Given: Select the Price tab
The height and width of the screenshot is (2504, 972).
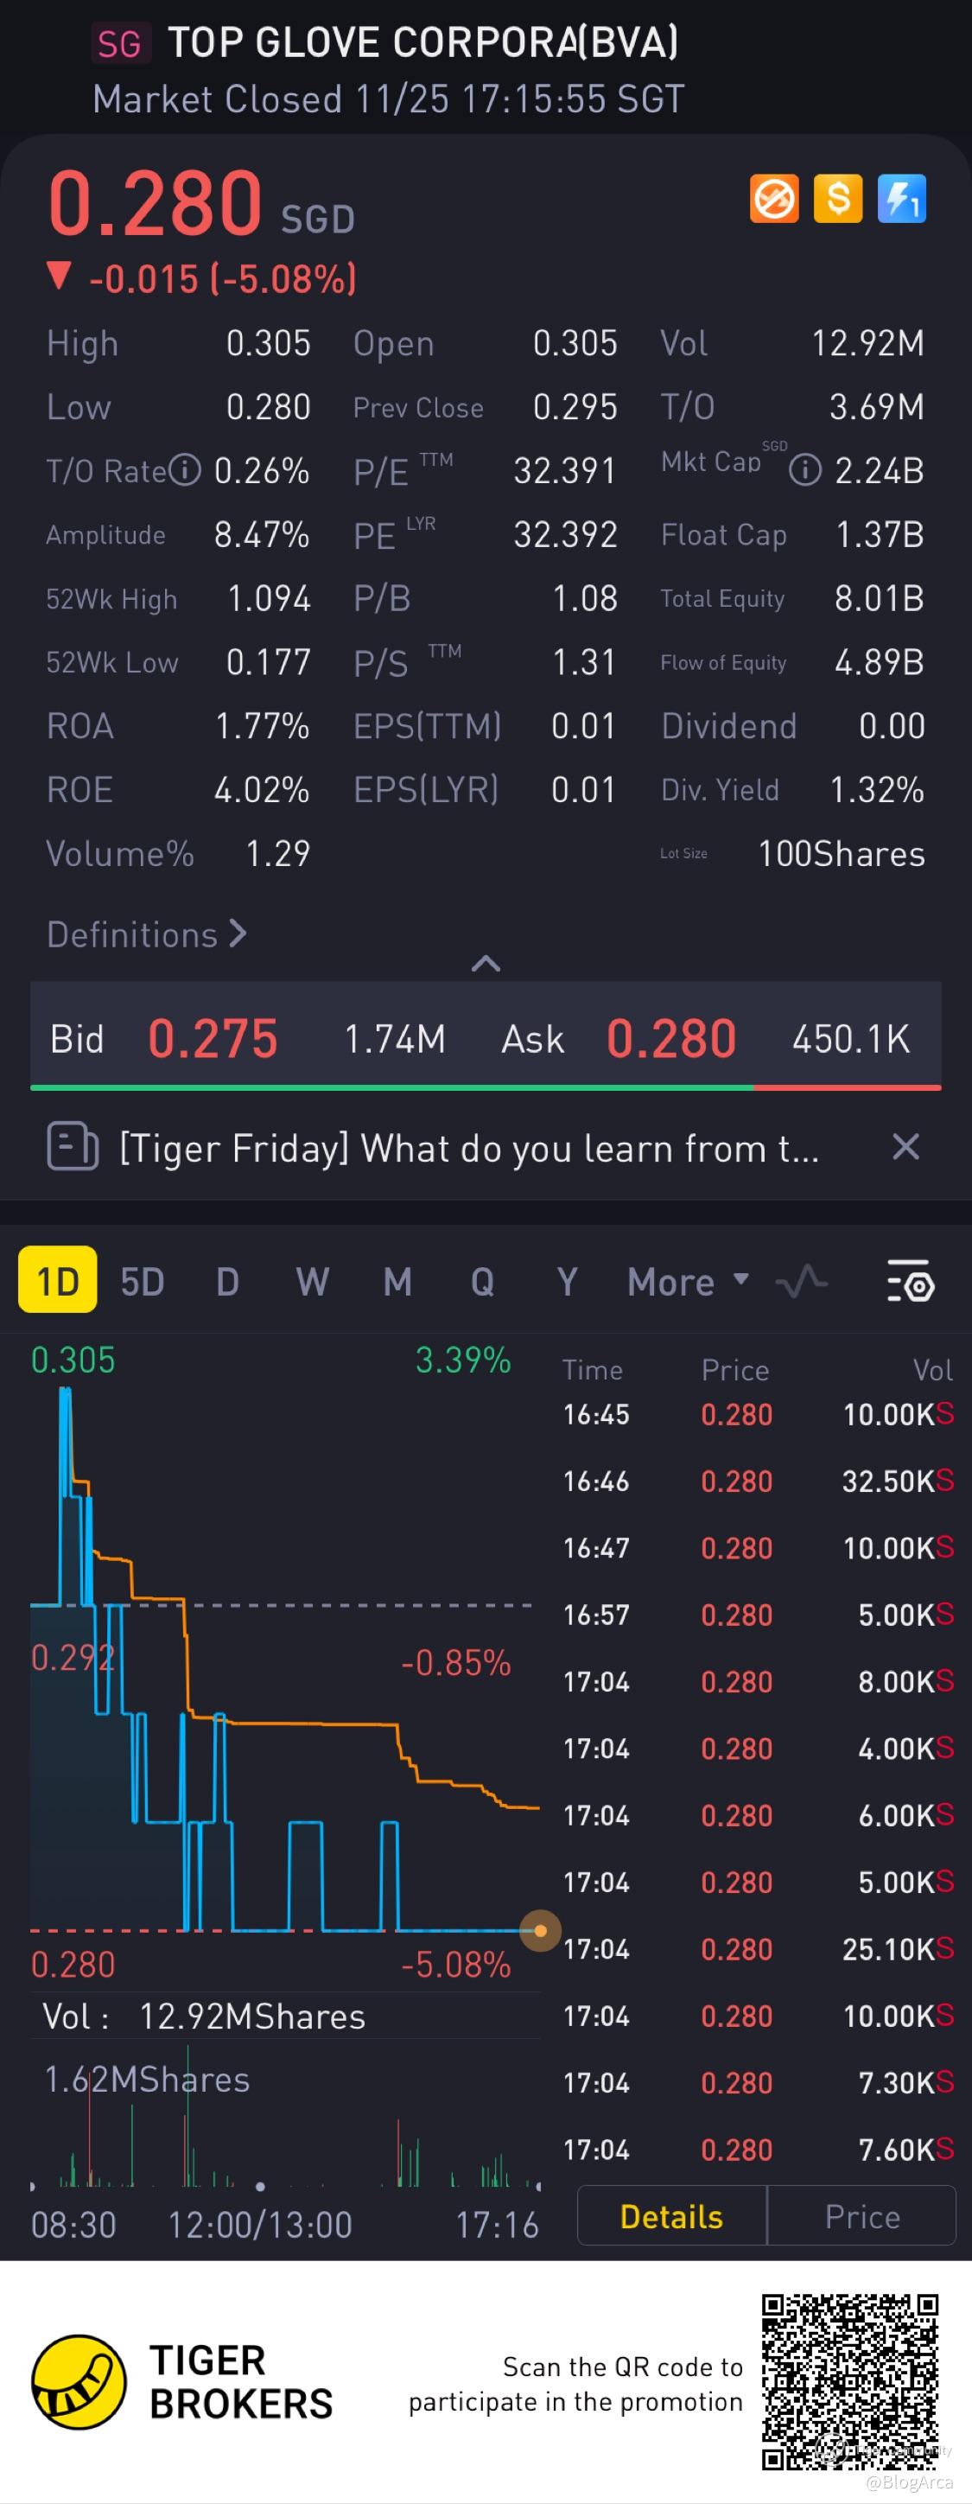Looking at the screenshot, I should (862, 2216).
